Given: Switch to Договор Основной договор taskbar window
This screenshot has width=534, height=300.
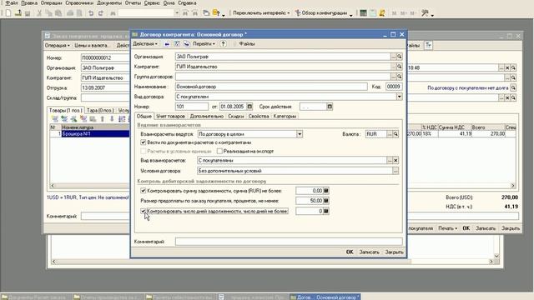Looking at the screenshot, I should 325,297.
